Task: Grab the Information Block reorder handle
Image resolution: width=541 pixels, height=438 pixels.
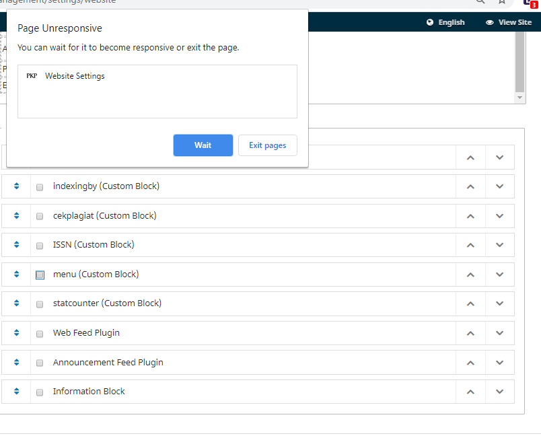Action: point(16,391)
